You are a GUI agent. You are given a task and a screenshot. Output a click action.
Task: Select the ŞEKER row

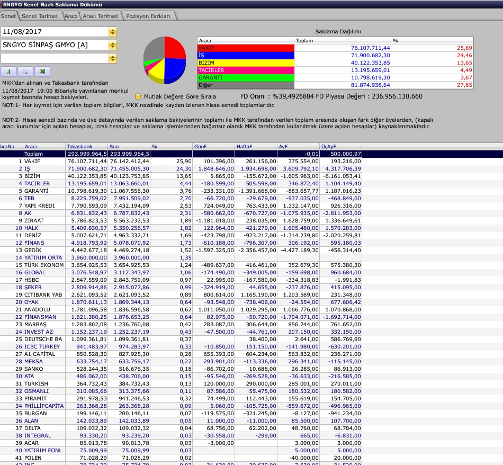[181, 287]
